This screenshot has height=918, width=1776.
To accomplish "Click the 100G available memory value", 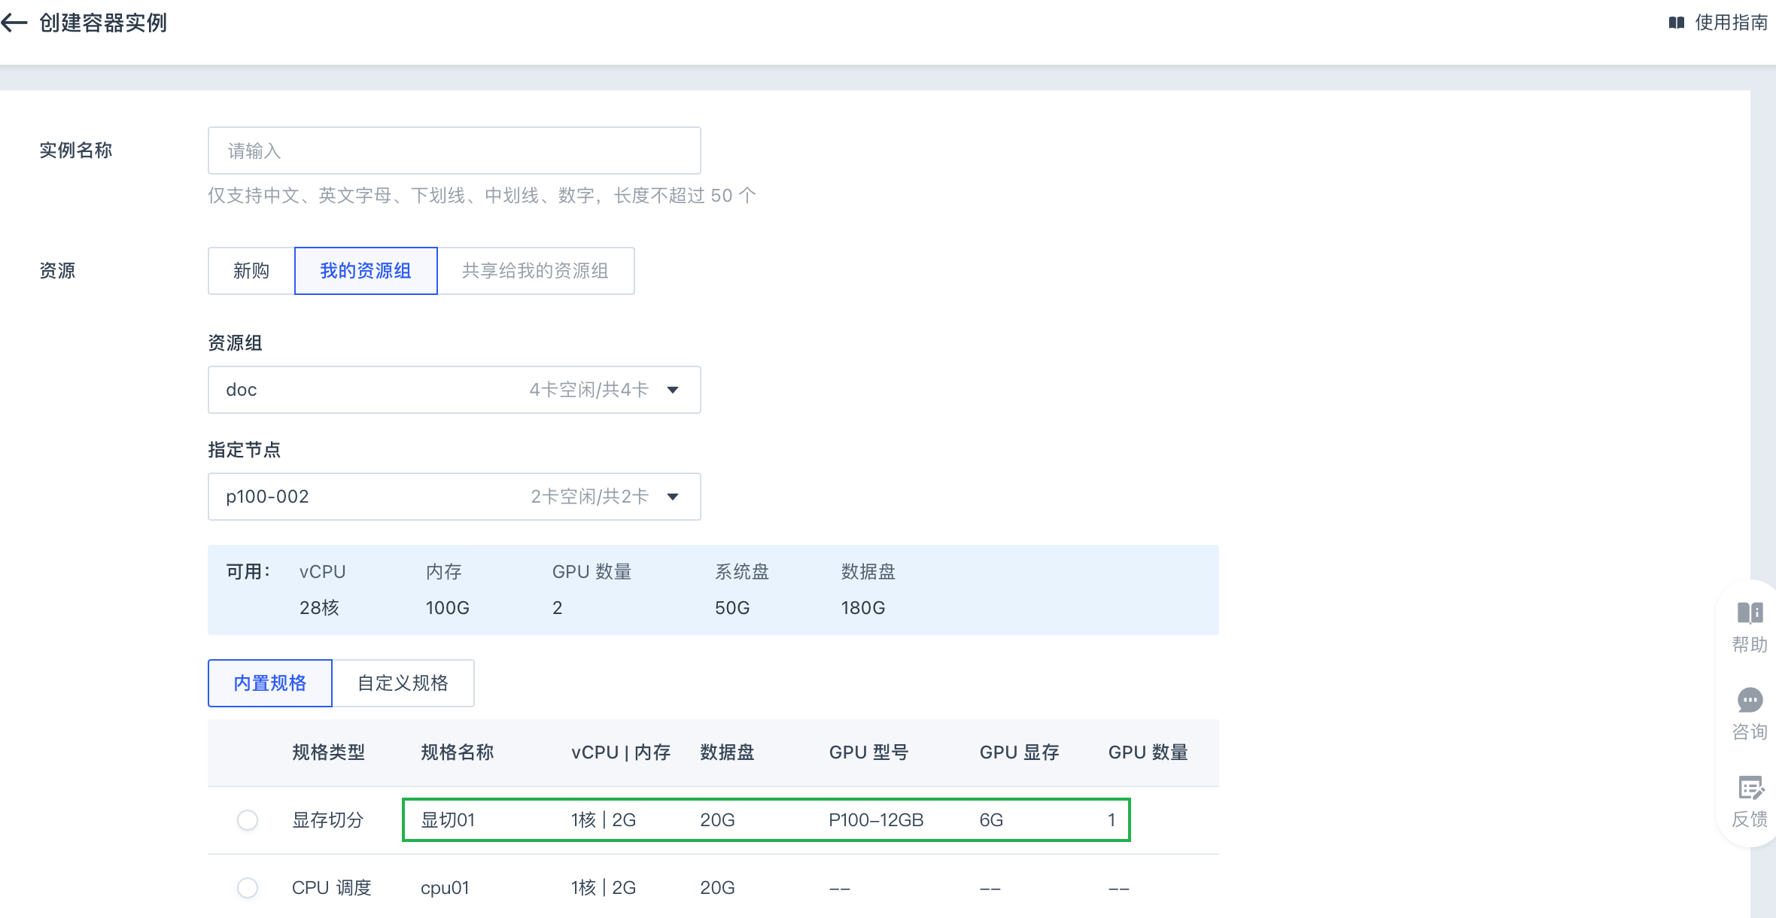I will point(448,608).
